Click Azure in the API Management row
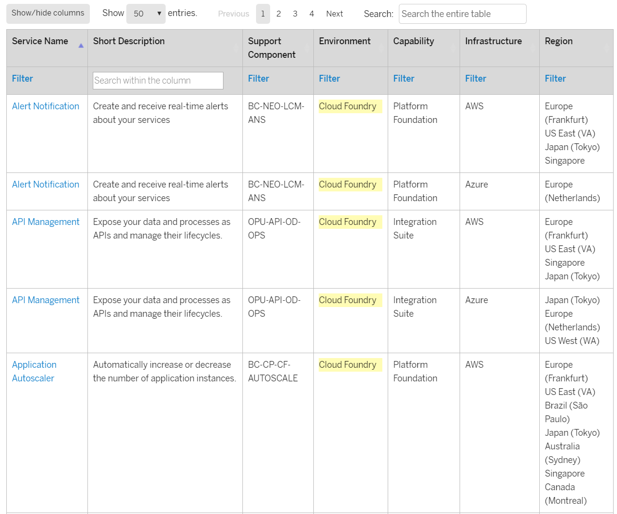Viewport: 617px width, 514px height. click(x=477, y=300)
